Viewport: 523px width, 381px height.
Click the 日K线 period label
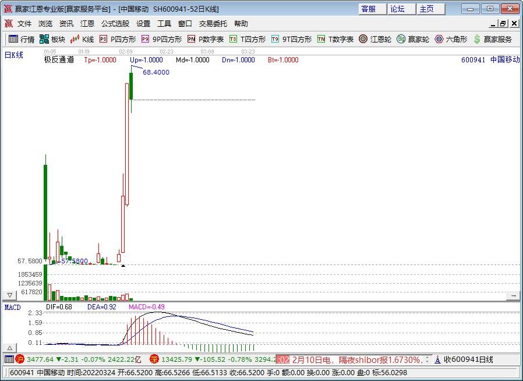click(13, 55)
